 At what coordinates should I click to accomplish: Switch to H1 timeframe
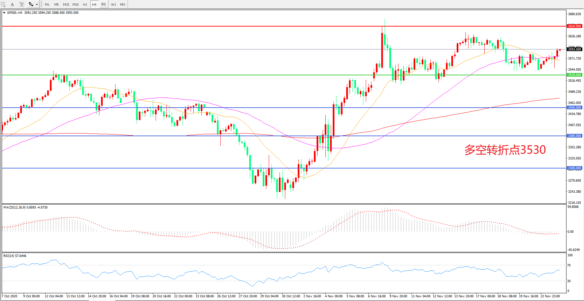[85, 4]
